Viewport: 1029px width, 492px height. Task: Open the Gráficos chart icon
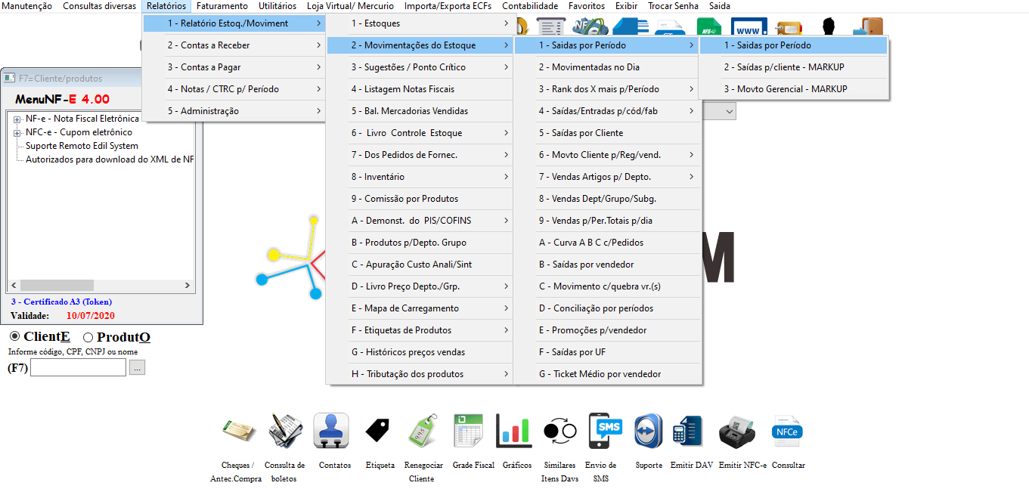point(514,432)
